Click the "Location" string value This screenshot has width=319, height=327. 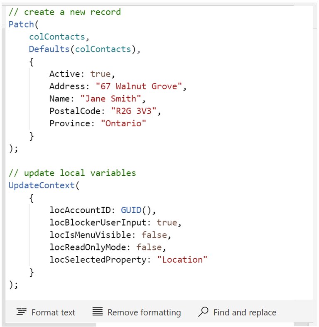click(x=182, y=260)
